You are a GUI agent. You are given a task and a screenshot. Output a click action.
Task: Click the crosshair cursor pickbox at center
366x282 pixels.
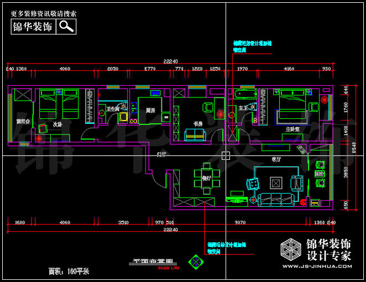[x=226, y=155]
